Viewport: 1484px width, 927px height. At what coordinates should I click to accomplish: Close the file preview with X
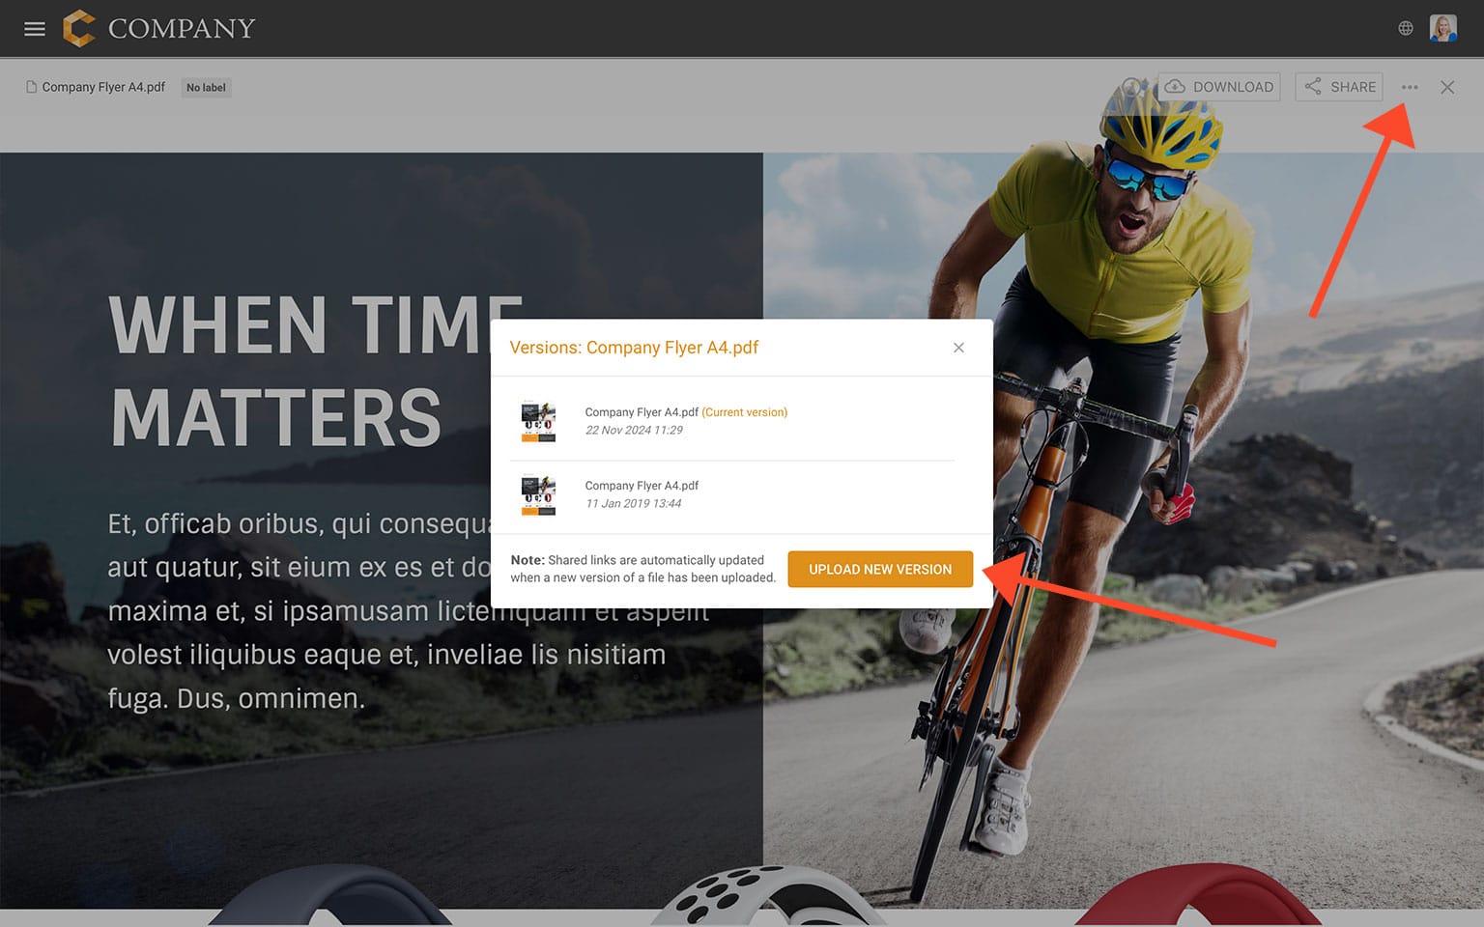pyautogui.click(x=1447, y=87)
